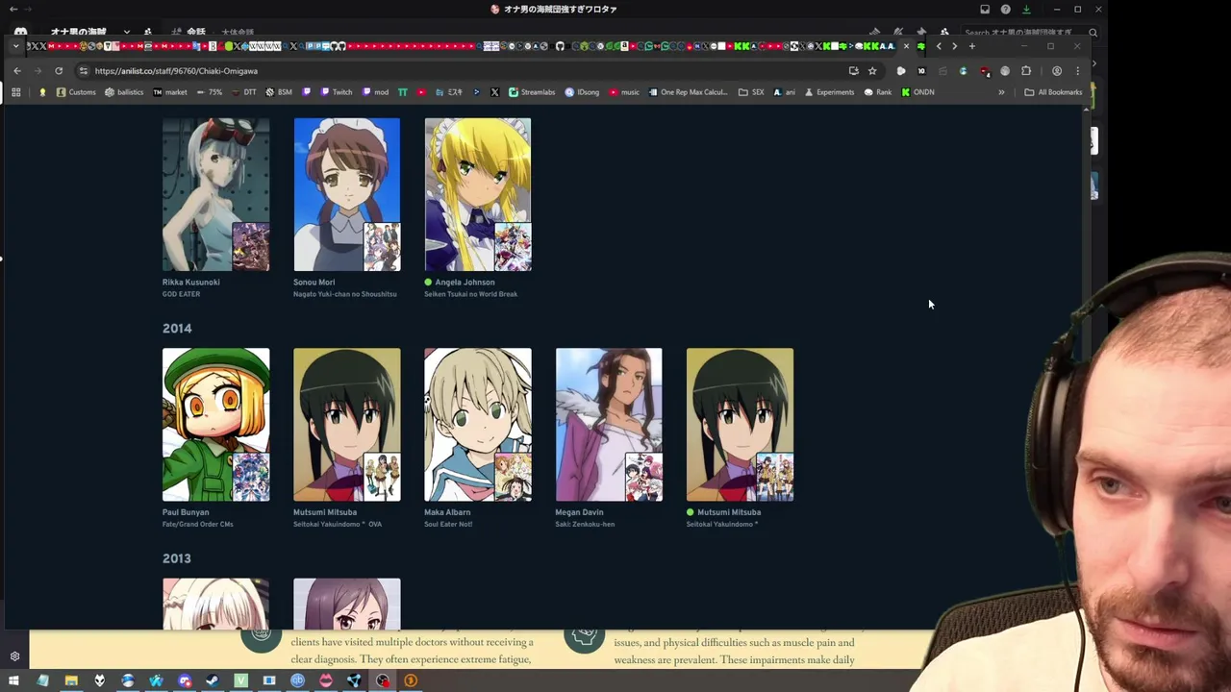The height and width of the screenshot is (692, 1231).
Task: Open the BSM bookmark
Action: coord(279,92)
